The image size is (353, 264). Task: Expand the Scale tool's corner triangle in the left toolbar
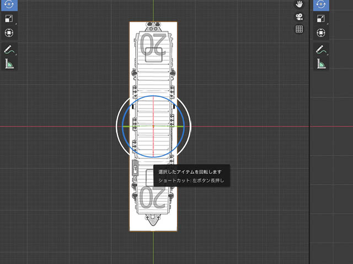coord(16,24)
